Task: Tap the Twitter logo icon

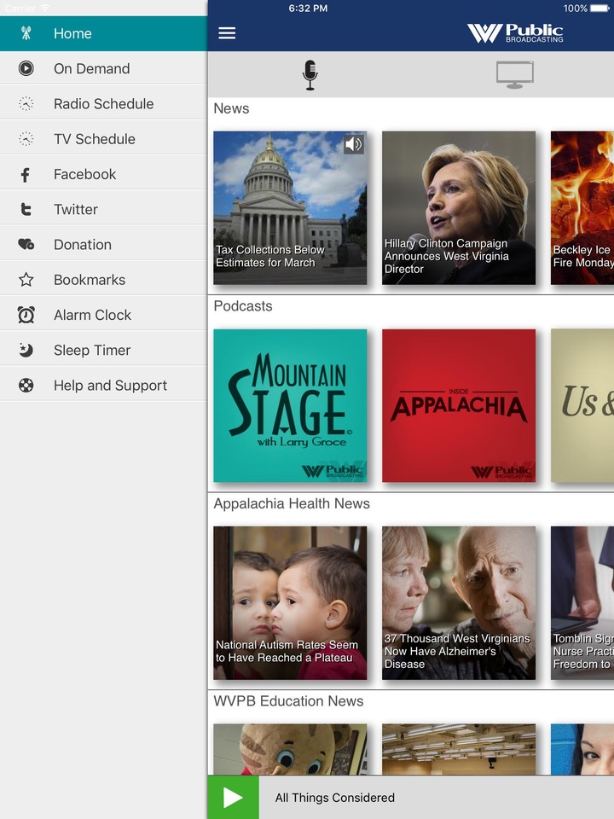Action: click(x=26, y=210)
